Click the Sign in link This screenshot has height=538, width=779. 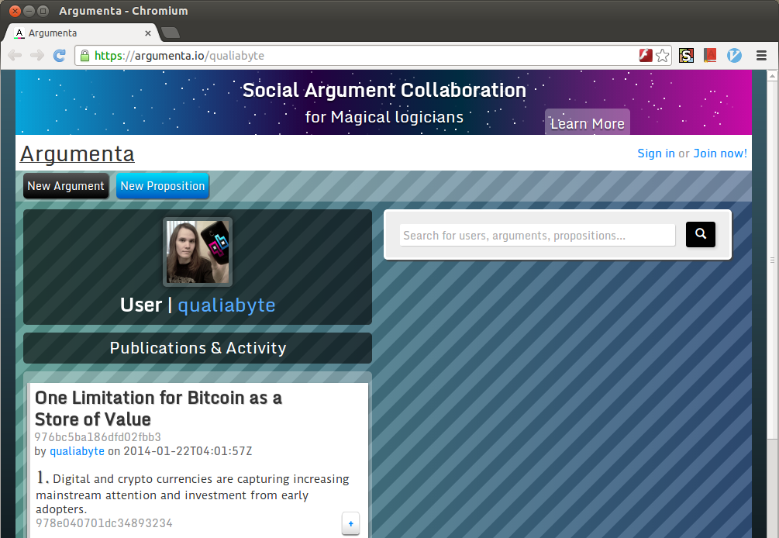656,153
